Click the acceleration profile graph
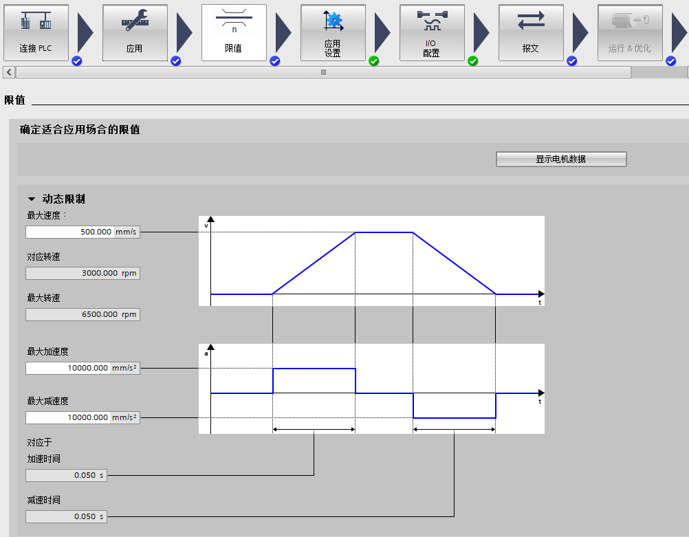 pos(371,389)
